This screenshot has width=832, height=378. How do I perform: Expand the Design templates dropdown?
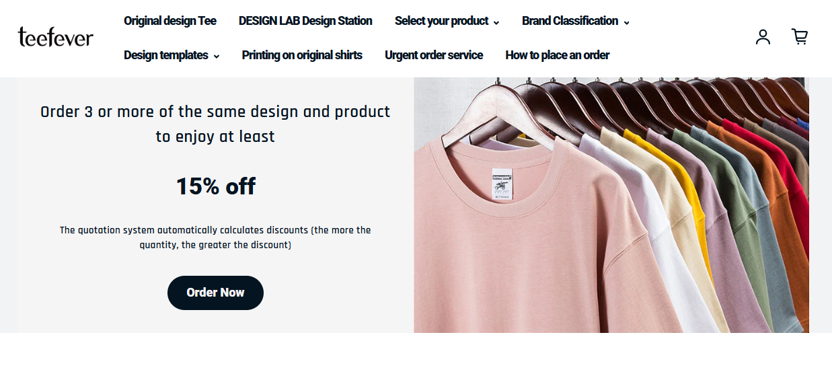(172, 55)
